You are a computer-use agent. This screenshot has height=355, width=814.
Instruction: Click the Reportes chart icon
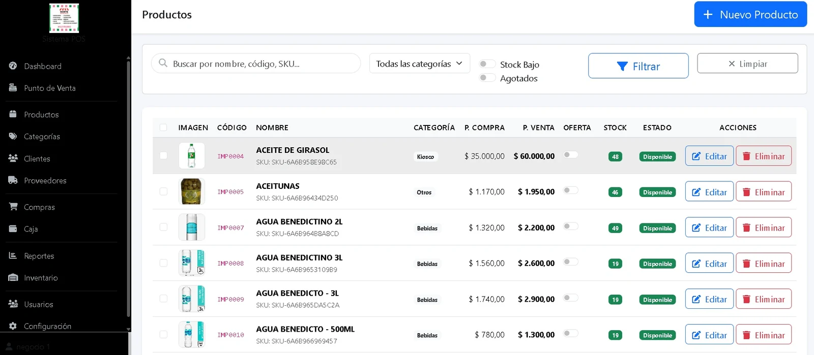coord(13,255)
